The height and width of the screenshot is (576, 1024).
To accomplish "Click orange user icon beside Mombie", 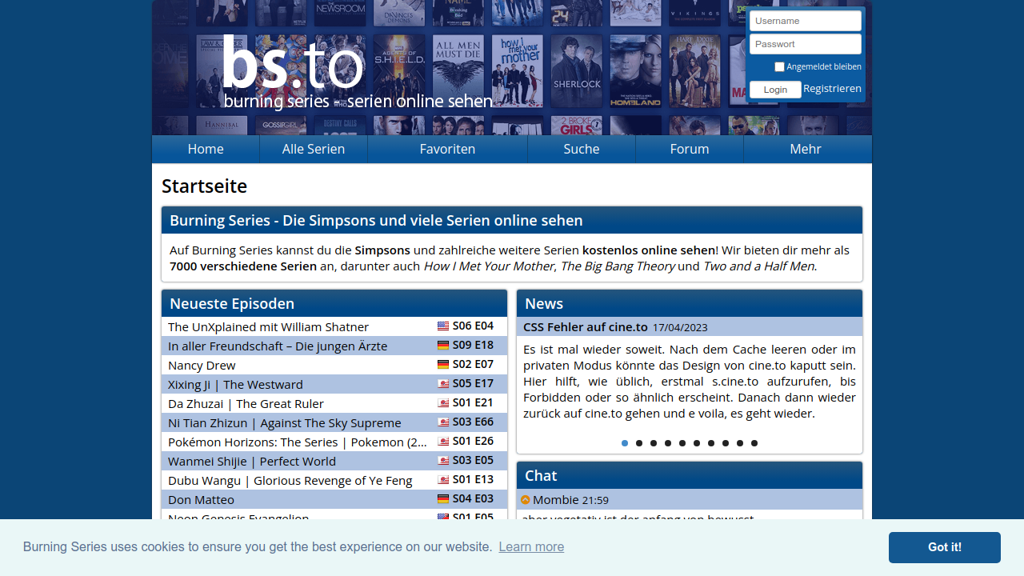I will (x=526, y=500).
